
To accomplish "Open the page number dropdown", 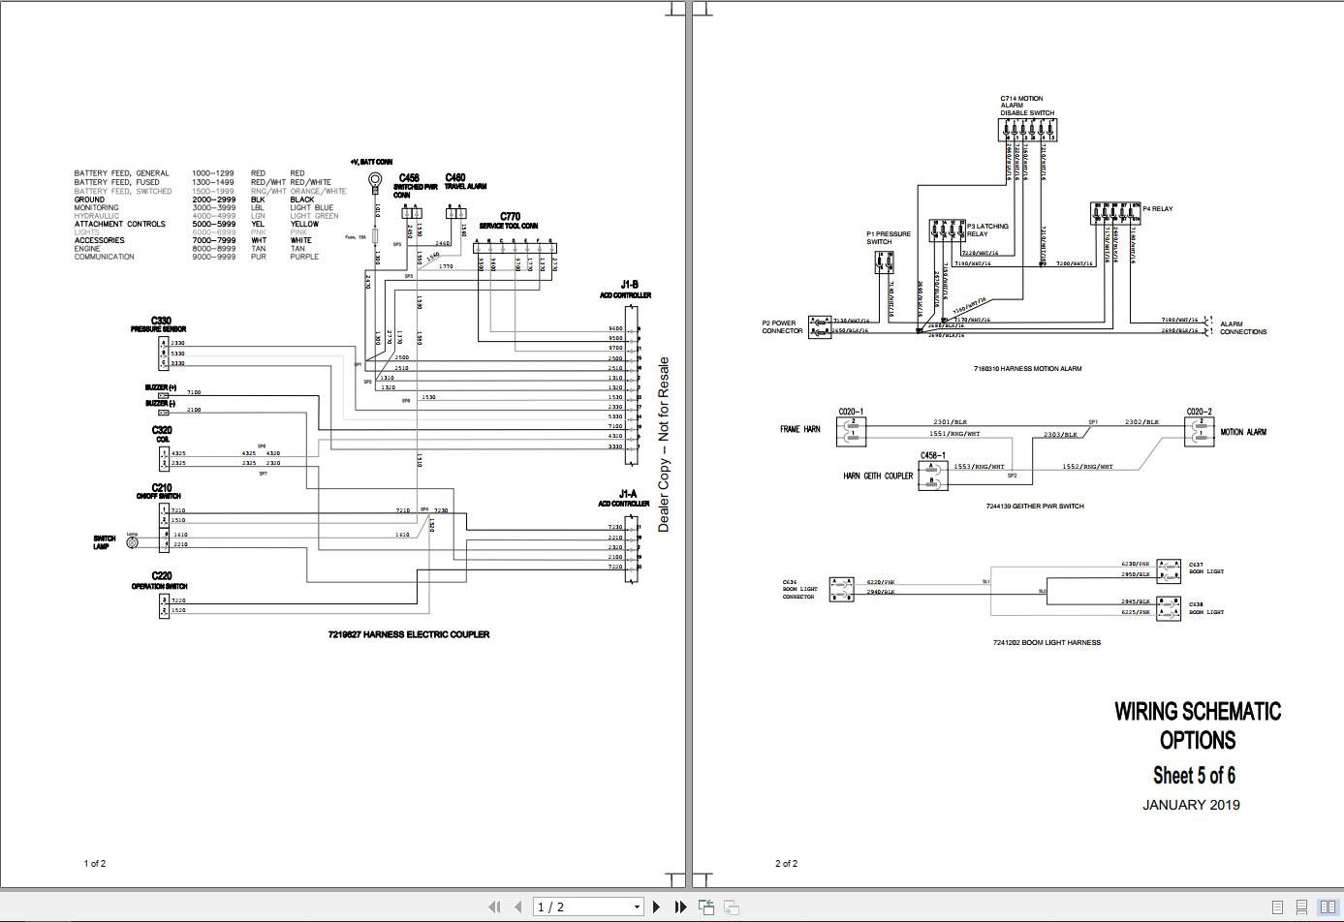I will click(x=635, y=906).
